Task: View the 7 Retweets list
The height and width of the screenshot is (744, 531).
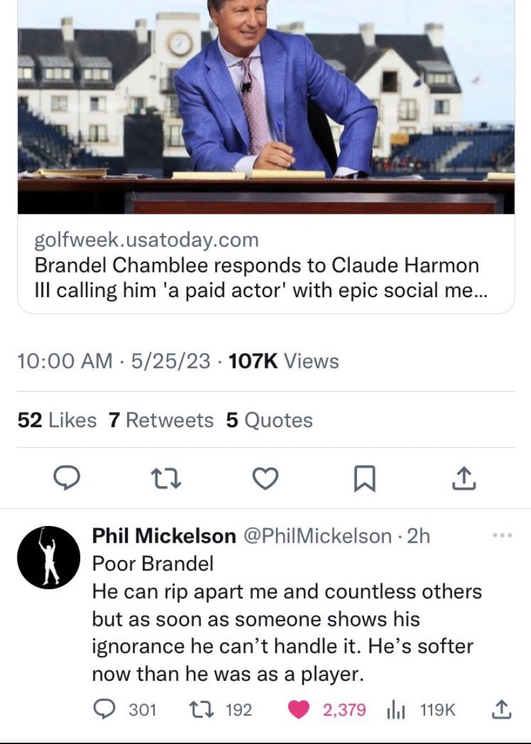Action: click(161, 420)
